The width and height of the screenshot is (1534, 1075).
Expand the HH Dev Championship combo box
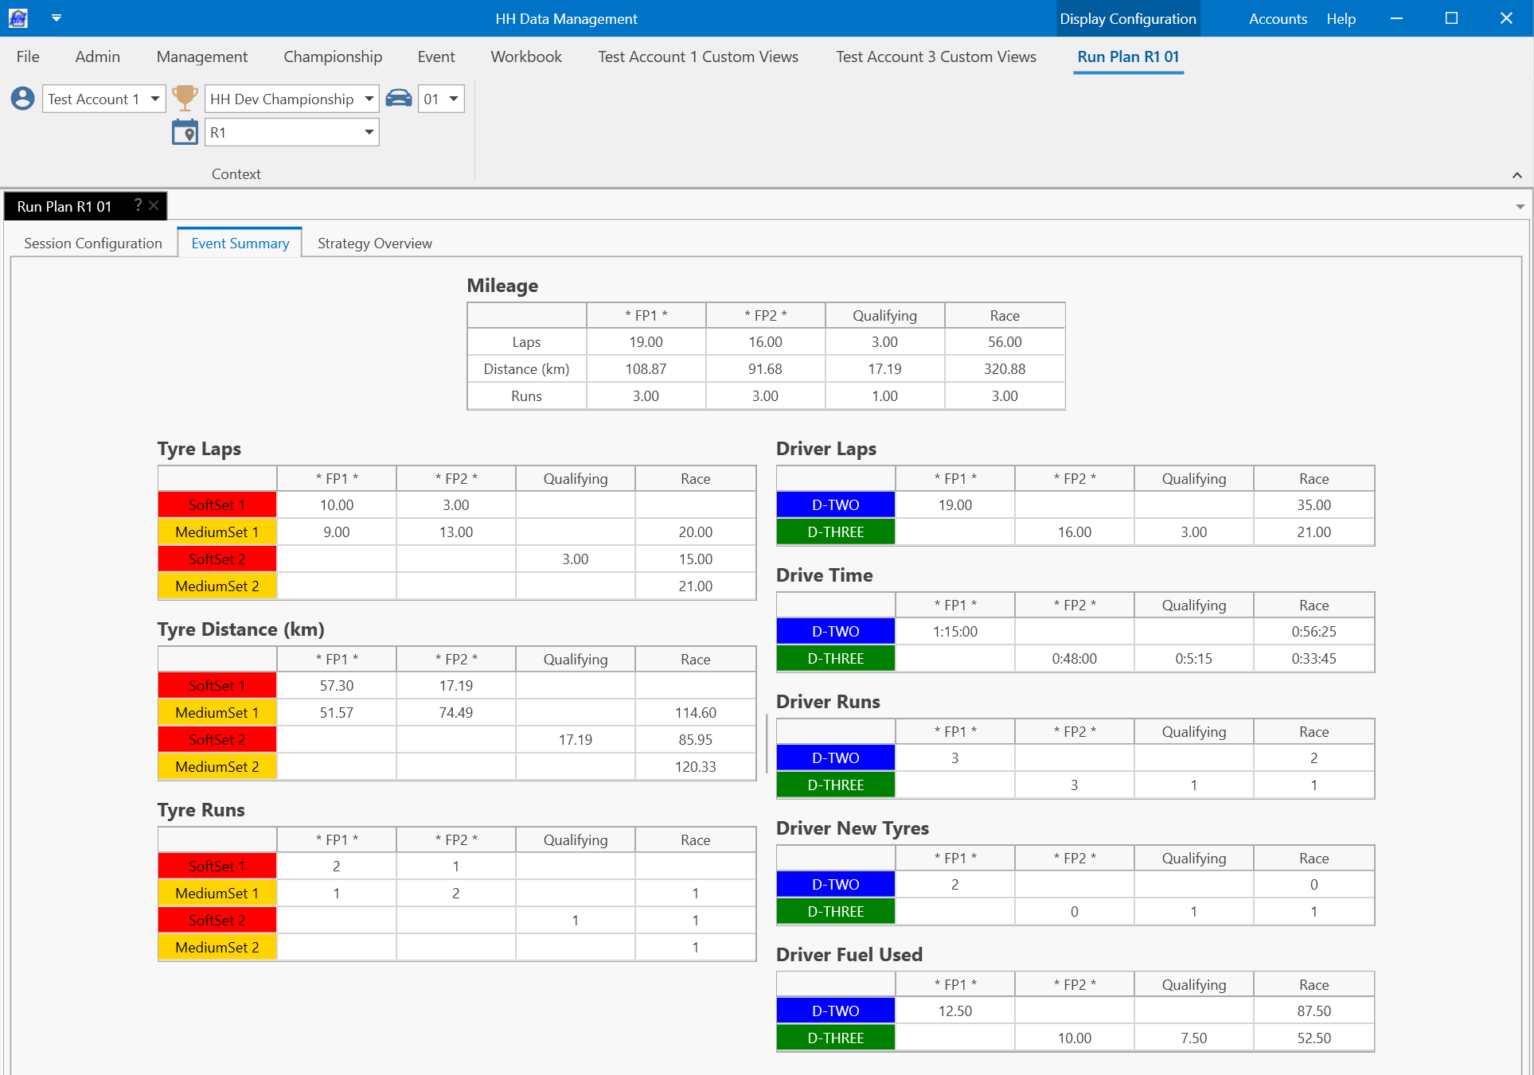(x=369, y=99)
